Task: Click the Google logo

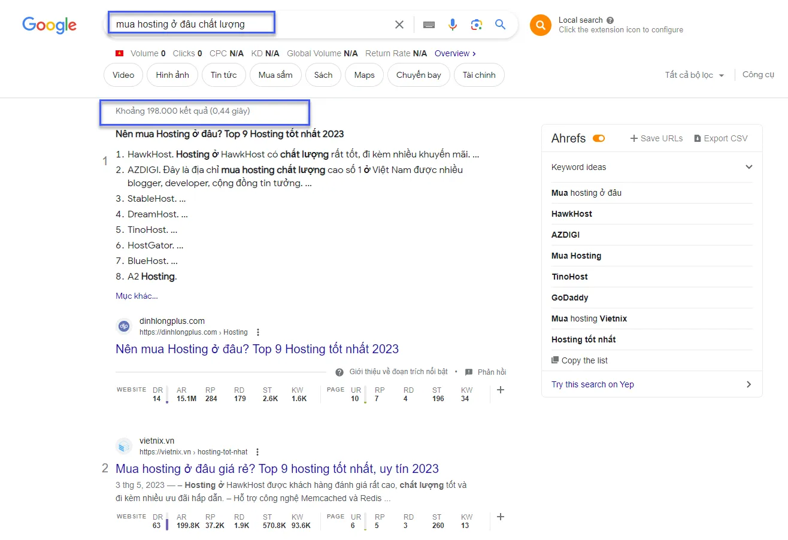Action: (x=49, y=25)
